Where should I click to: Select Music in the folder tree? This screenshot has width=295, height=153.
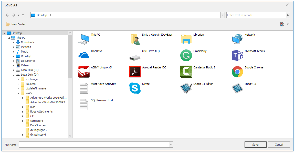click(25, 52)
